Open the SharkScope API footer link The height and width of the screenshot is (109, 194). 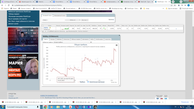tap(13, 98)
